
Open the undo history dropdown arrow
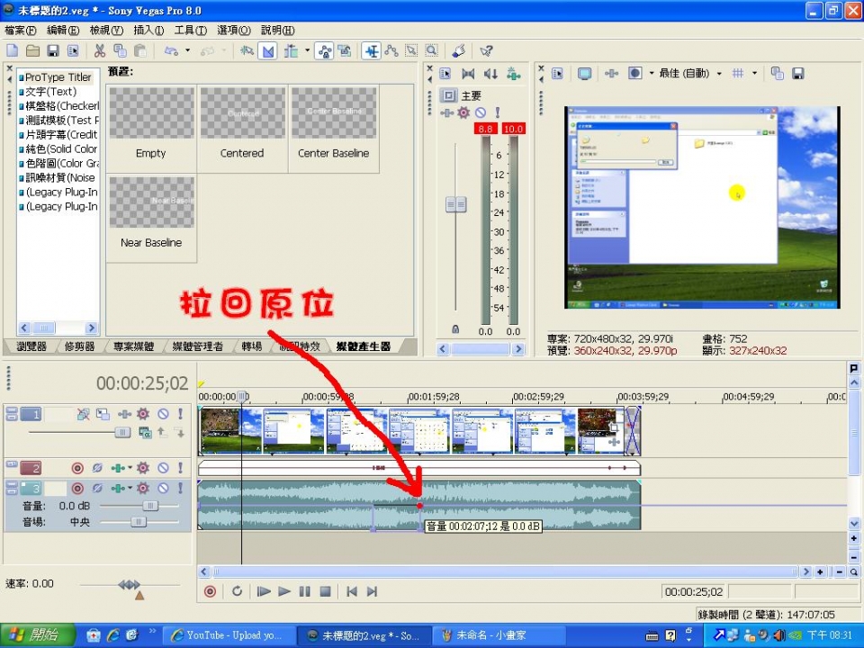[x=188, y=51]
